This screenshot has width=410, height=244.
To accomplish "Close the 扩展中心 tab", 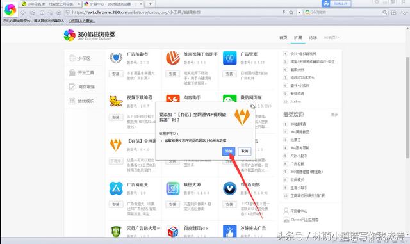I will pyautogui.click(x=141, y=4).
